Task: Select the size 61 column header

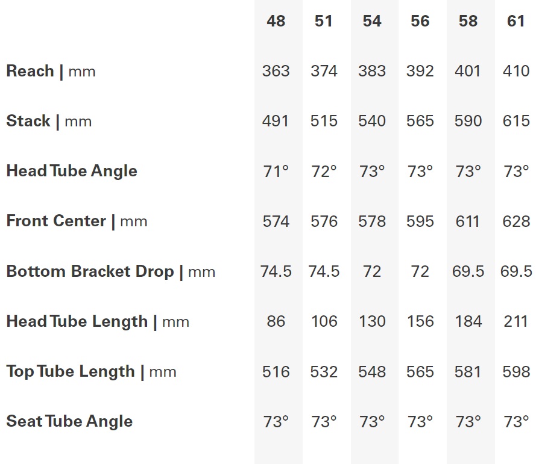Action: click(516, 21)
